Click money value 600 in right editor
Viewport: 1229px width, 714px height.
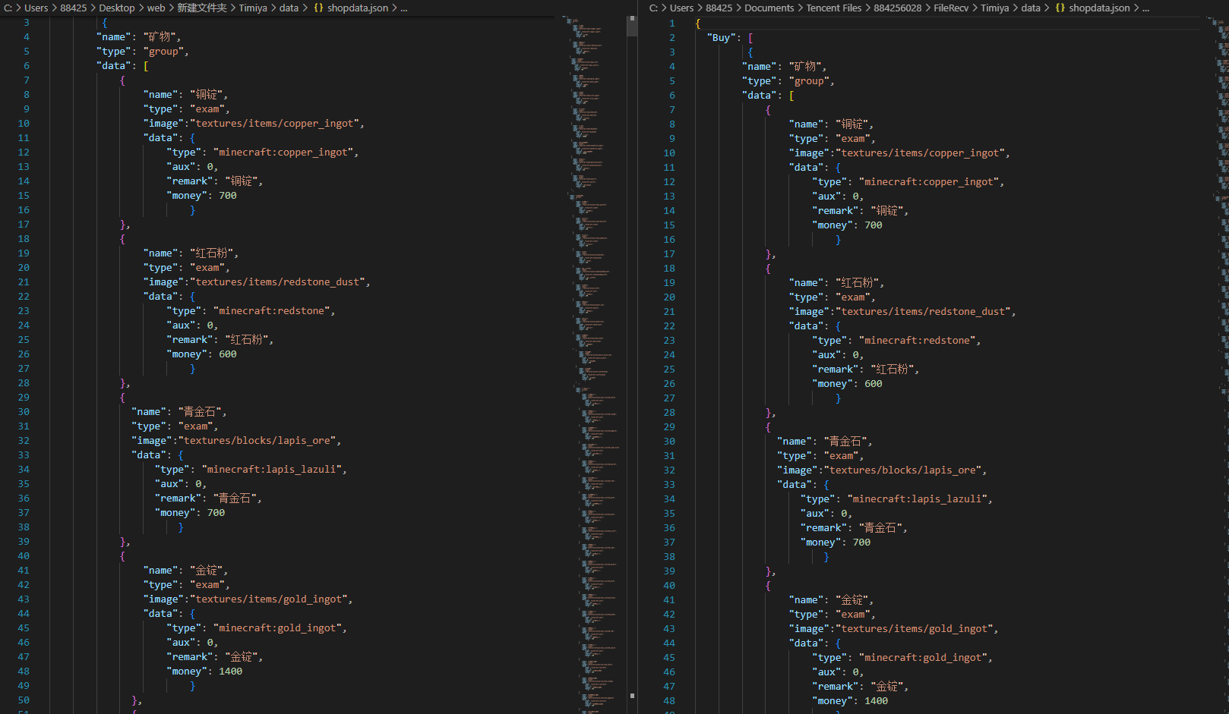[874, 384]
